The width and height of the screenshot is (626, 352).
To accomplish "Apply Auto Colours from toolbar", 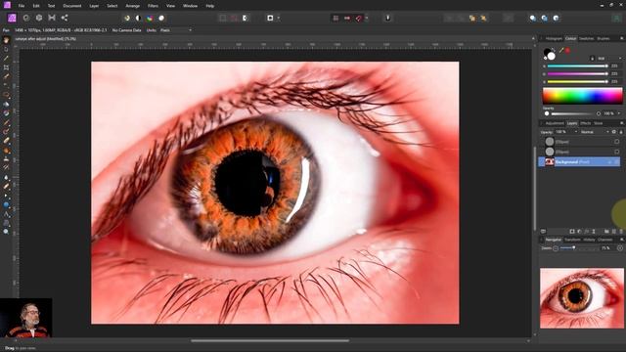I will coord(150,18).
